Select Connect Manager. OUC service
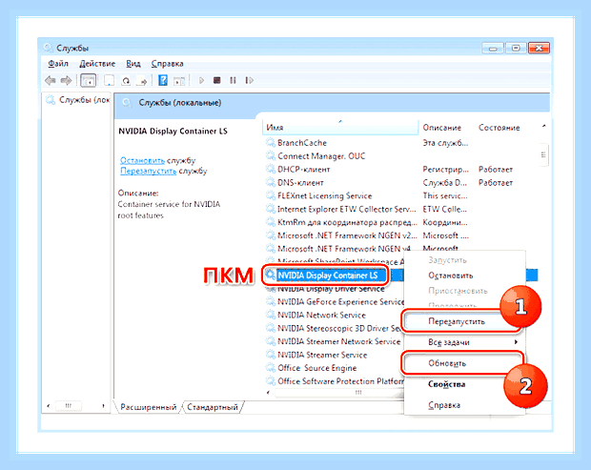 pyautogui.click(x=321, y=156)
